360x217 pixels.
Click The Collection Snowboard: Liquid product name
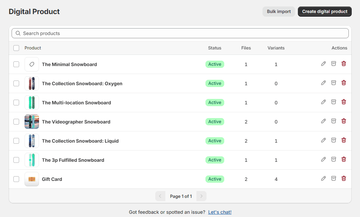click(80, 141)
